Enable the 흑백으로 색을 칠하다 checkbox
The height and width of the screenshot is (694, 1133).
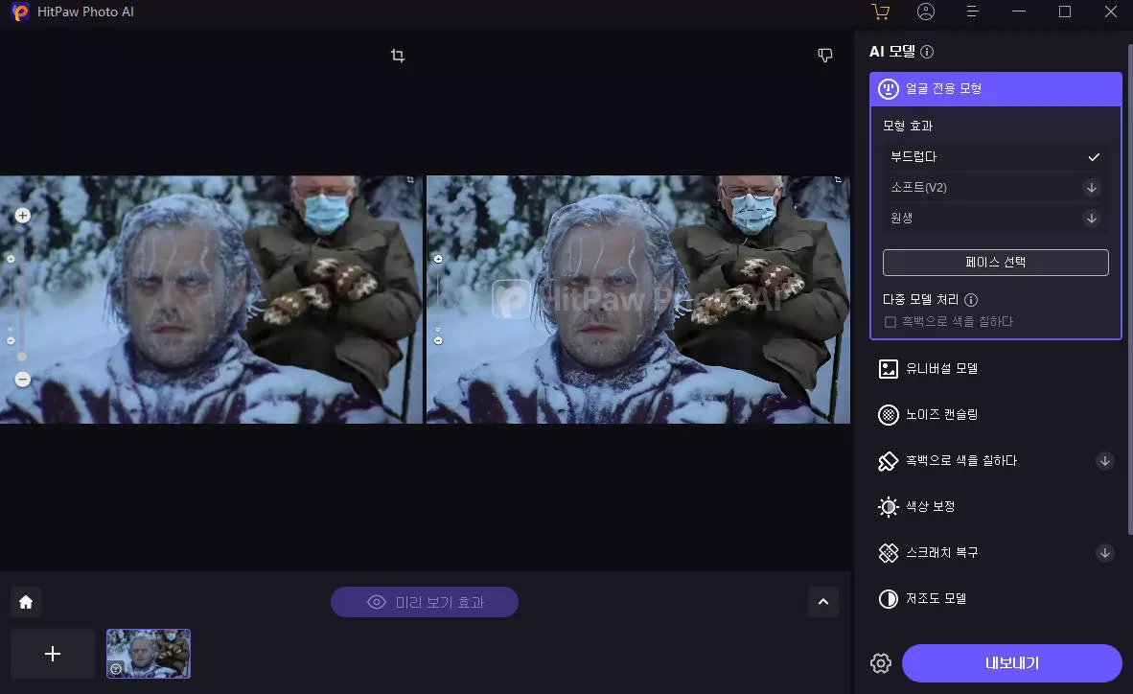pyautogui.click(x=890, y=322)
